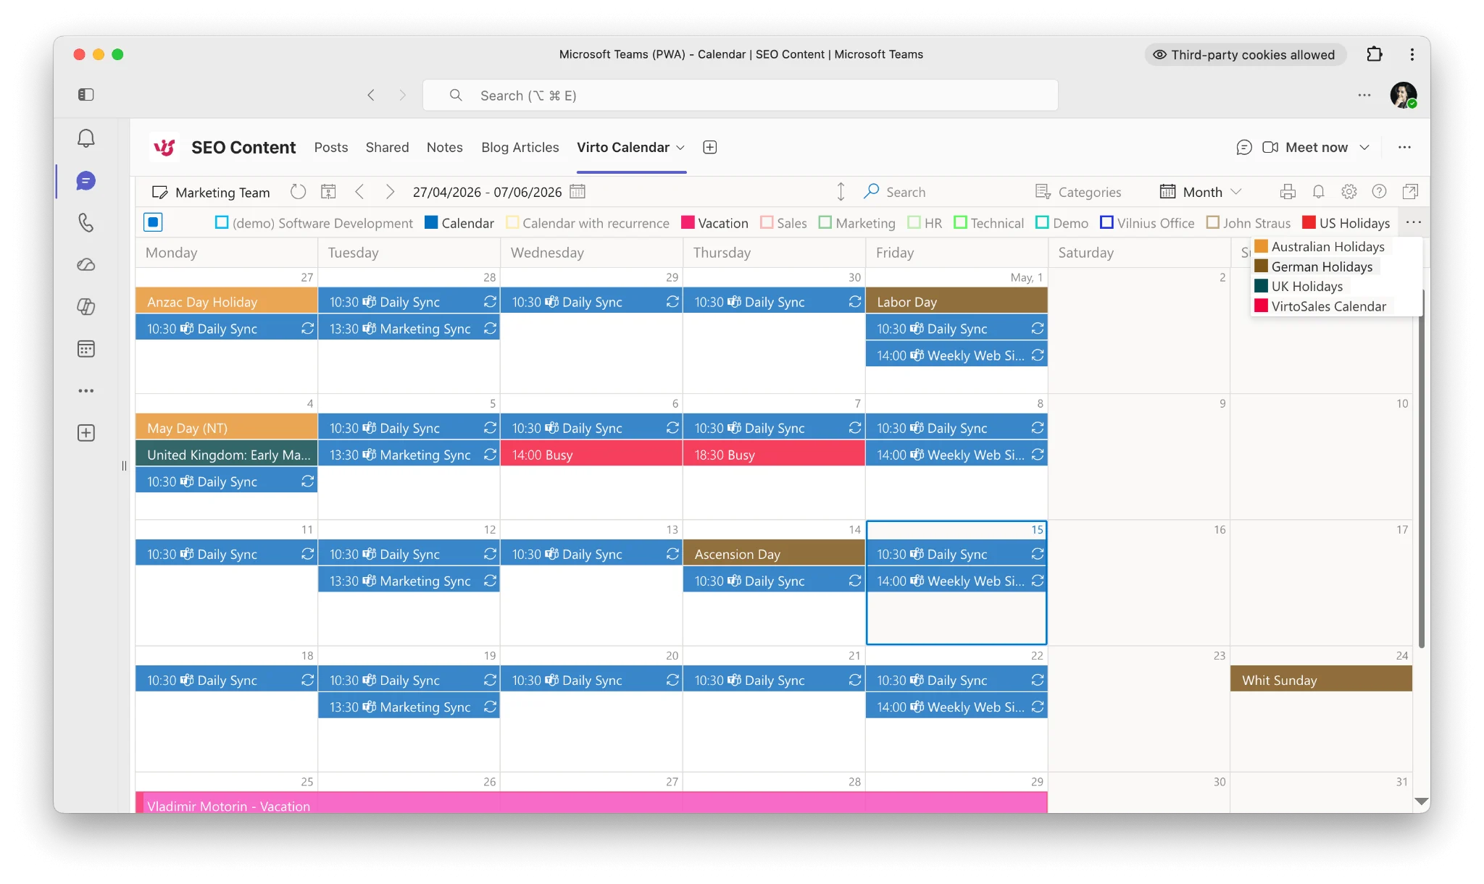Open OneDrive cloud icon in sidebar

(x=86, y=265)
